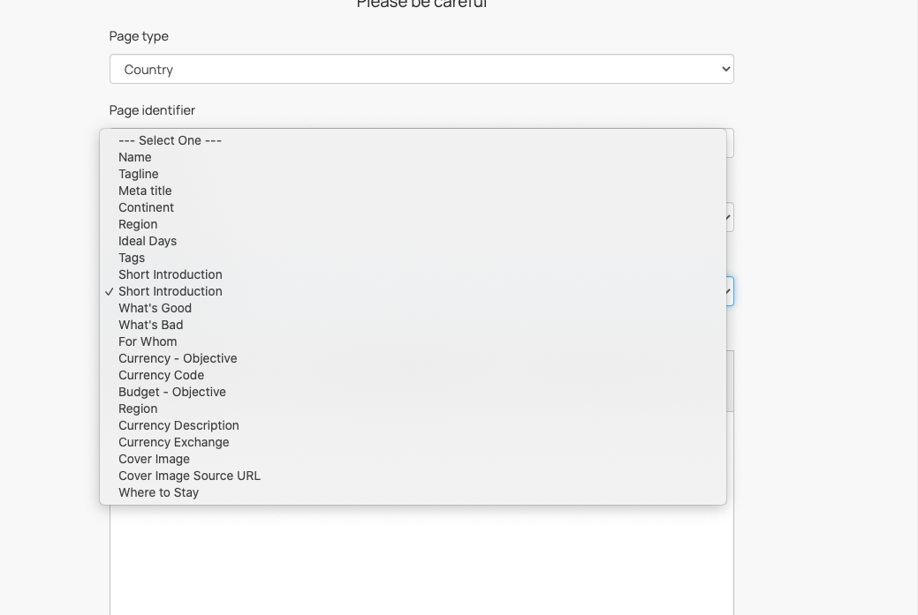Choose the '--- Select One ---' option

(x=413, y=140)
